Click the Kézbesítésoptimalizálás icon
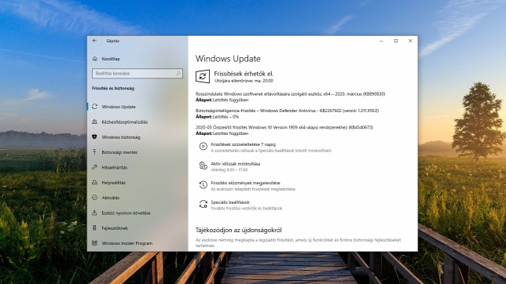 tap(94, 122)
